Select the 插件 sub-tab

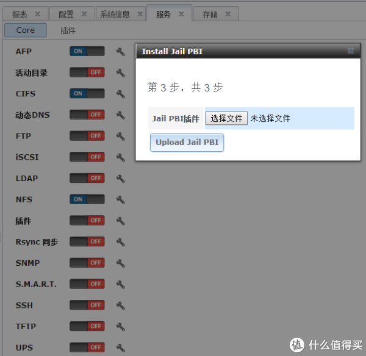[x=68, y=30]
